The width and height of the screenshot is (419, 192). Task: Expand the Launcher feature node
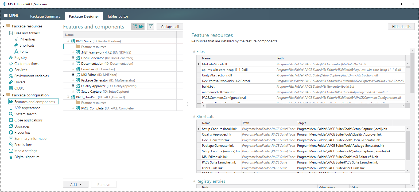click(x=73, y=69)
